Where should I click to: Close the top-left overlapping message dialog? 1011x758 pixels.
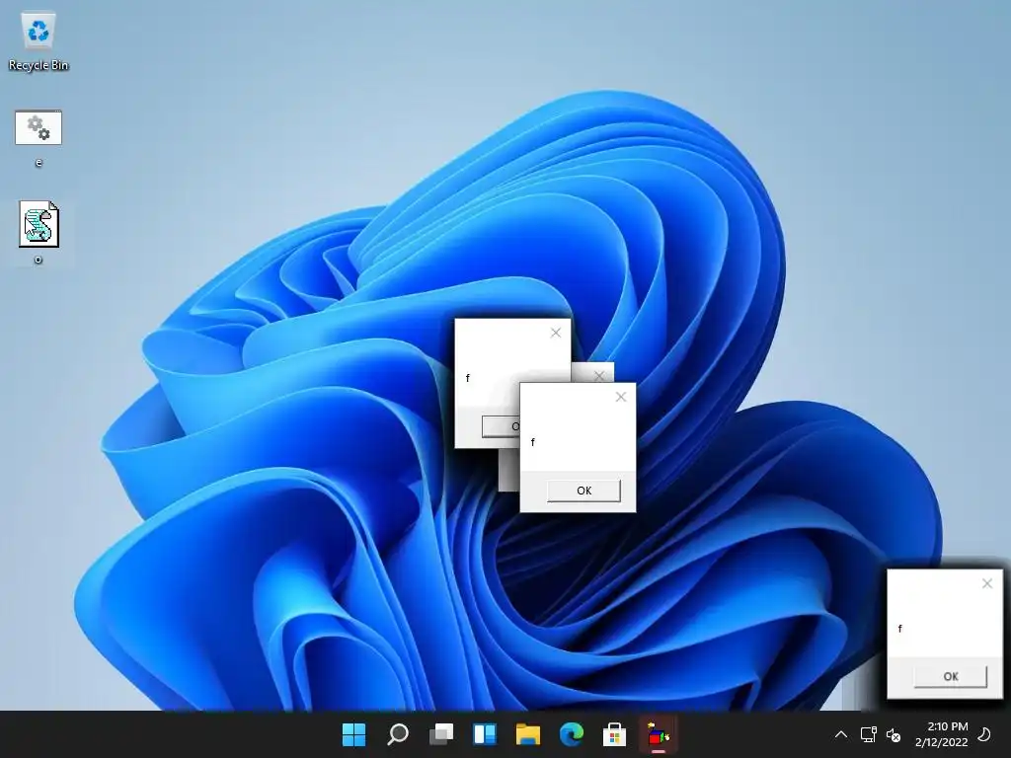point(556,333)
